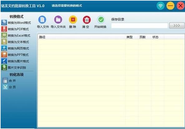Click the 保存目录 path input field
The width and height of the screenshot is (185, 129).
(x=139, y=25)
